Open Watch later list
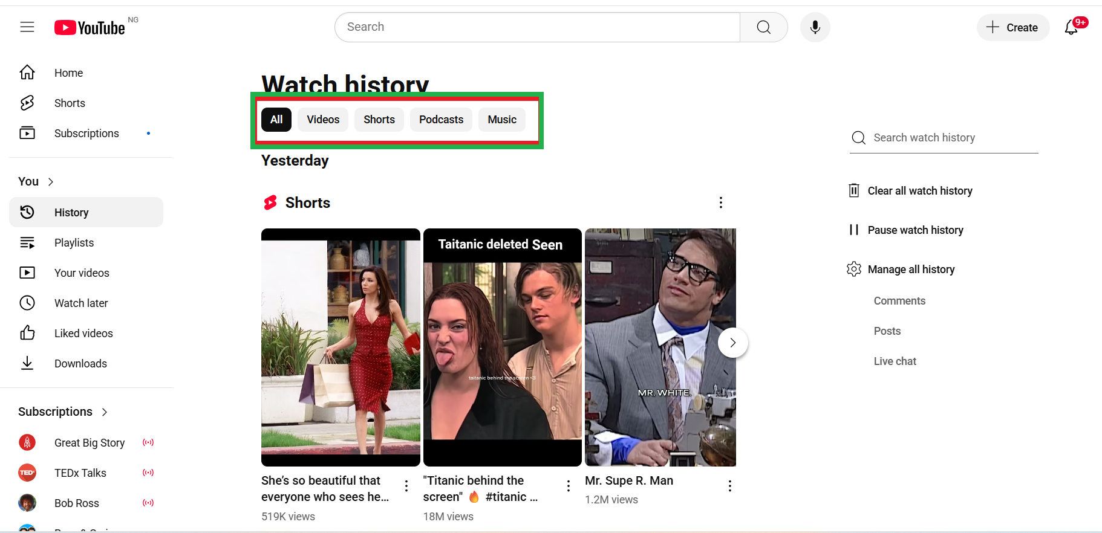 [x=86, y=303]
